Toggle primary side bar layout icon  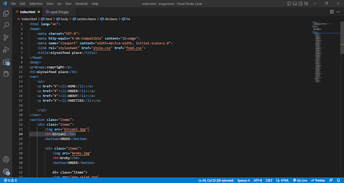289,4
